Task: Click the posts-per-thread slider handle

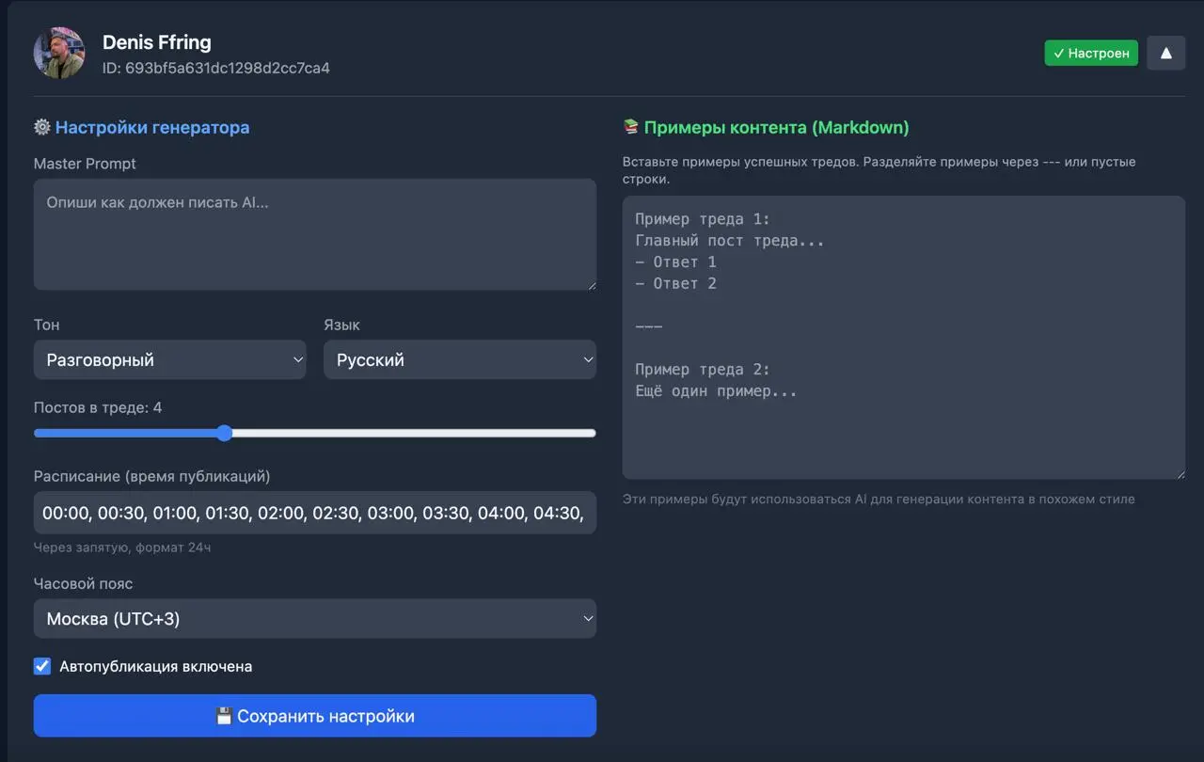Action: [x=224, y=433]
